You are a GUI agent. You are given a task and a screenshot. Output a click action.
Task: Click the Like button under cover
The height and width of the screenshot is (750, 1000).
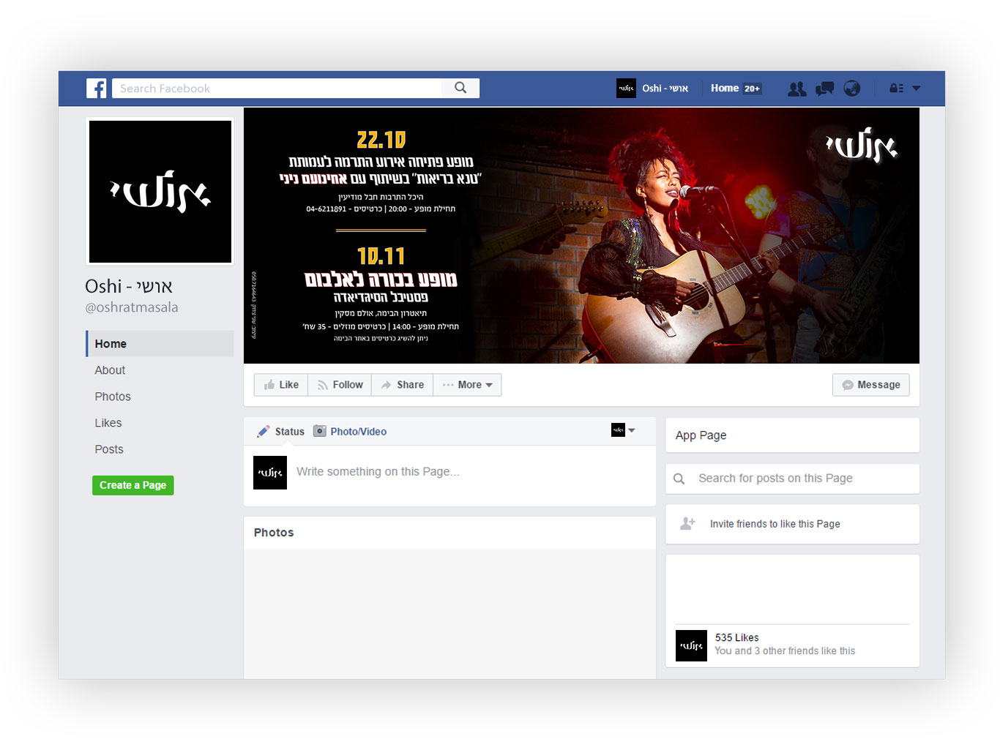tap(281, 385)
